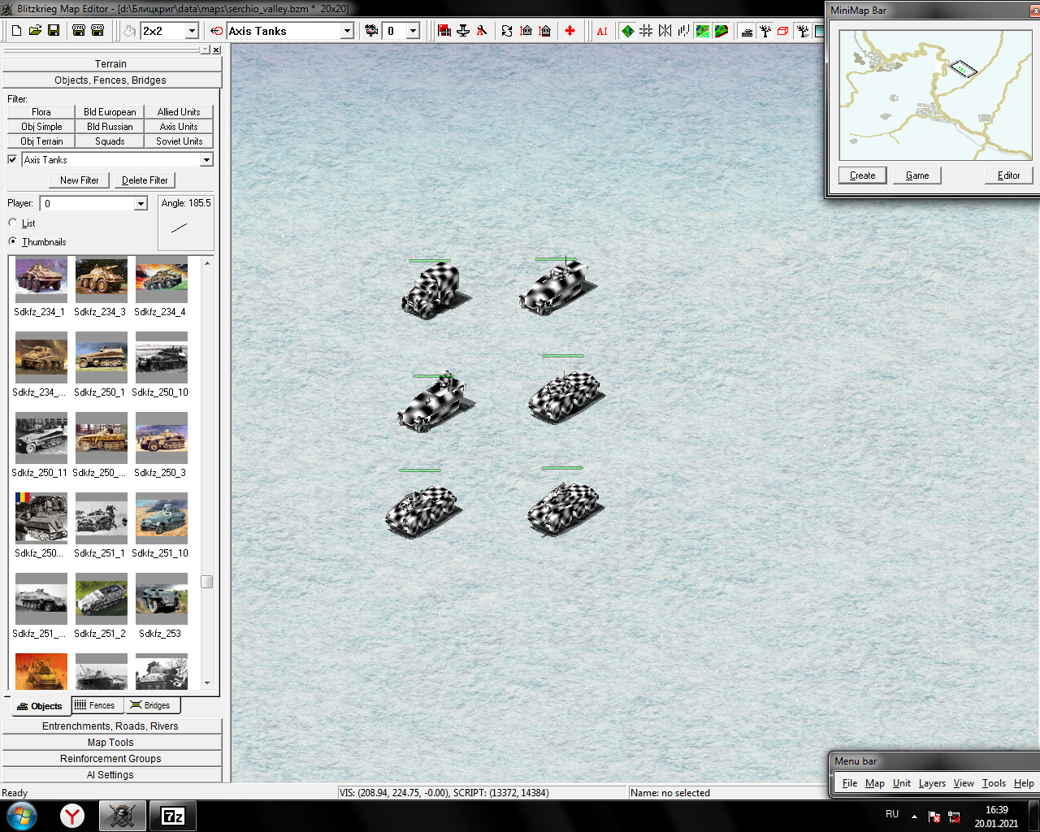Open the Axis Tanks dropdown in toolbar
Image resolution: width=1040 pixels, height=832 pixels.
(x=347, y=31)
